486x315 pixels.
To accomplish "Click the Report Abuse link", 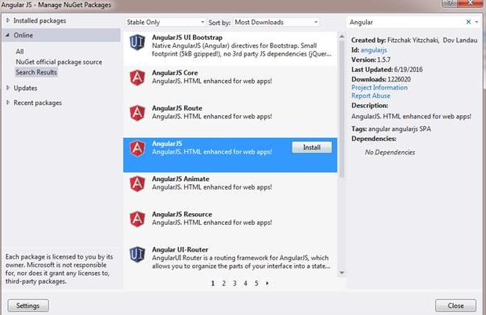I will click(371, 96).
